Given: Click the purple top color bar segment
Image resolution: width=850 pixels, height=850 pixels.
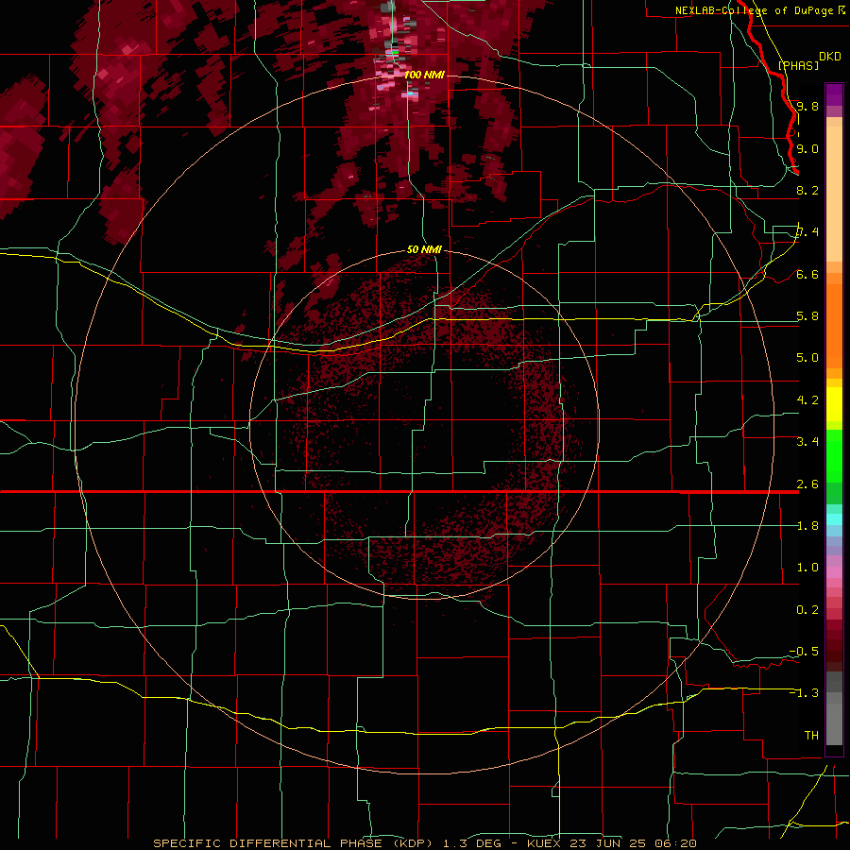Looking at the screenshot, I should (x=834, y=94).
